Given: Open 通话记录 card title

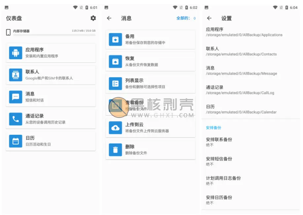Looking at the screenshot, I should click(35, 116).
